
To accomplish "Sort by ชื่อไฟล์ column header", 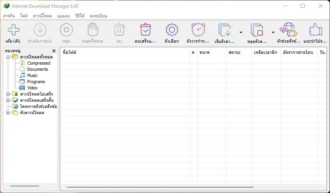I will point(125,52).
